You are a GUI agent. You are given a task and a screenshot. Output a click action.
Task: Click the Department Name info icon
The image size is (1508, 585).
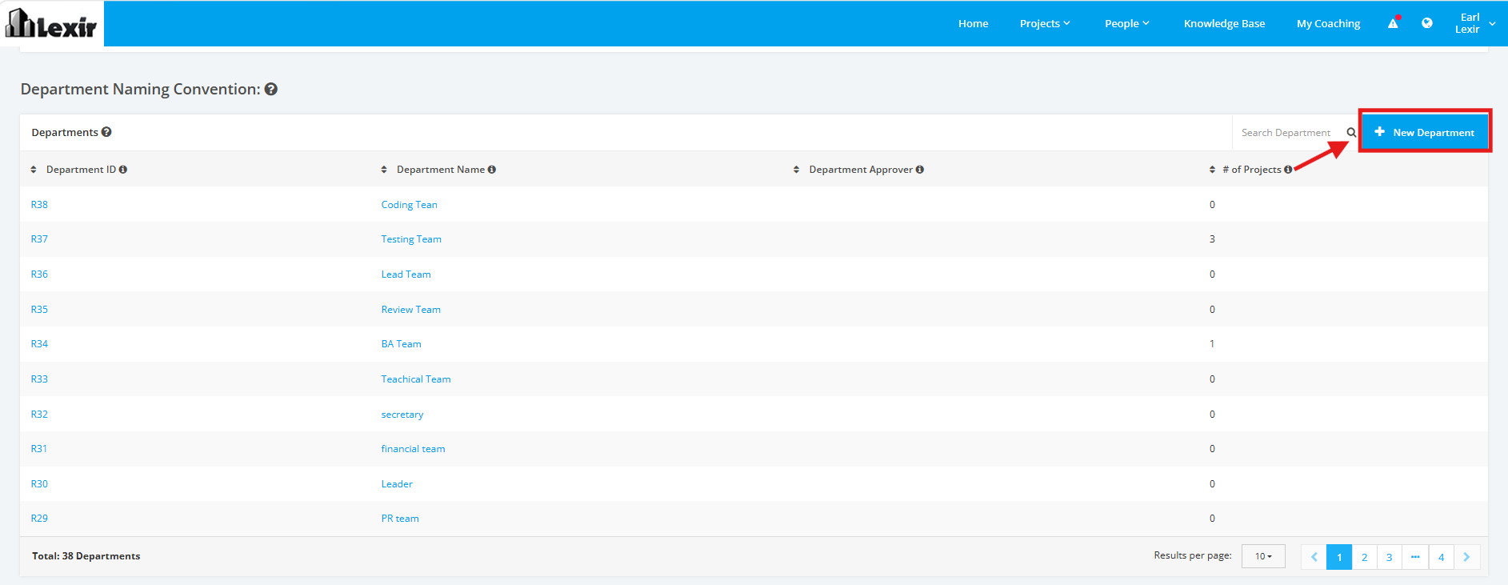[492, 170]
